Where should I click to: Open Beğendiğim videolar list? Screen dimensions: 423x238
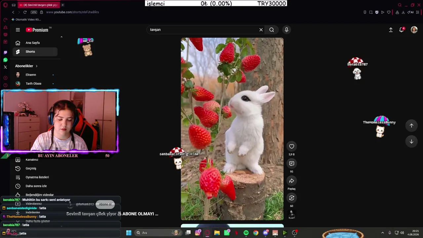(35, 195)
